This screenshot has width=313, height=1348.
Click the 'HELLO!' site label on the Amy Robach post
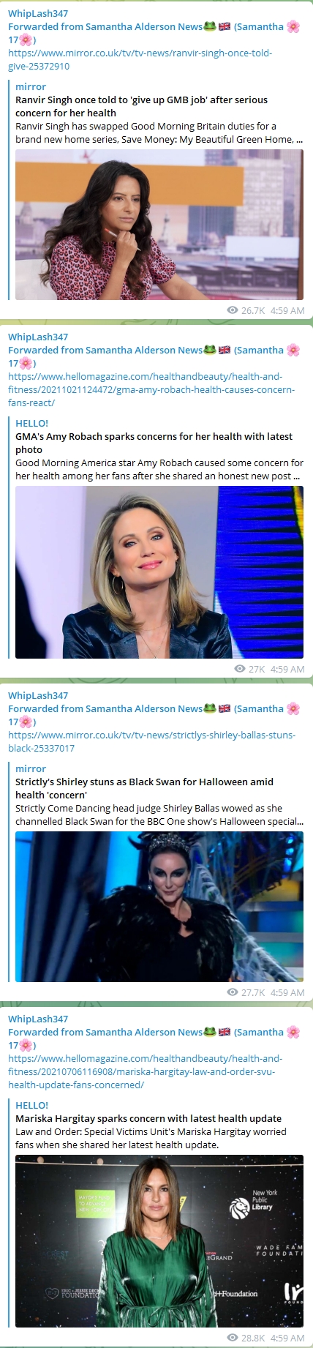pos(31,423)
